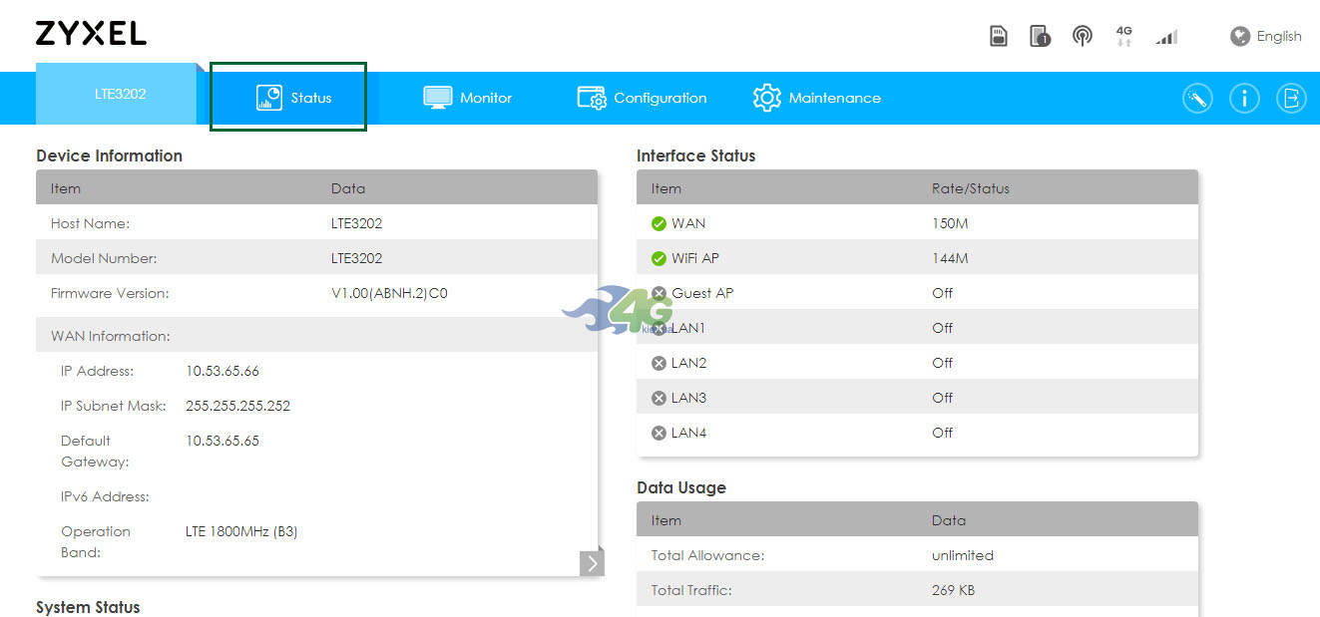Click the Status chart icon
1320x617 pixels.
tap(269, 98)
